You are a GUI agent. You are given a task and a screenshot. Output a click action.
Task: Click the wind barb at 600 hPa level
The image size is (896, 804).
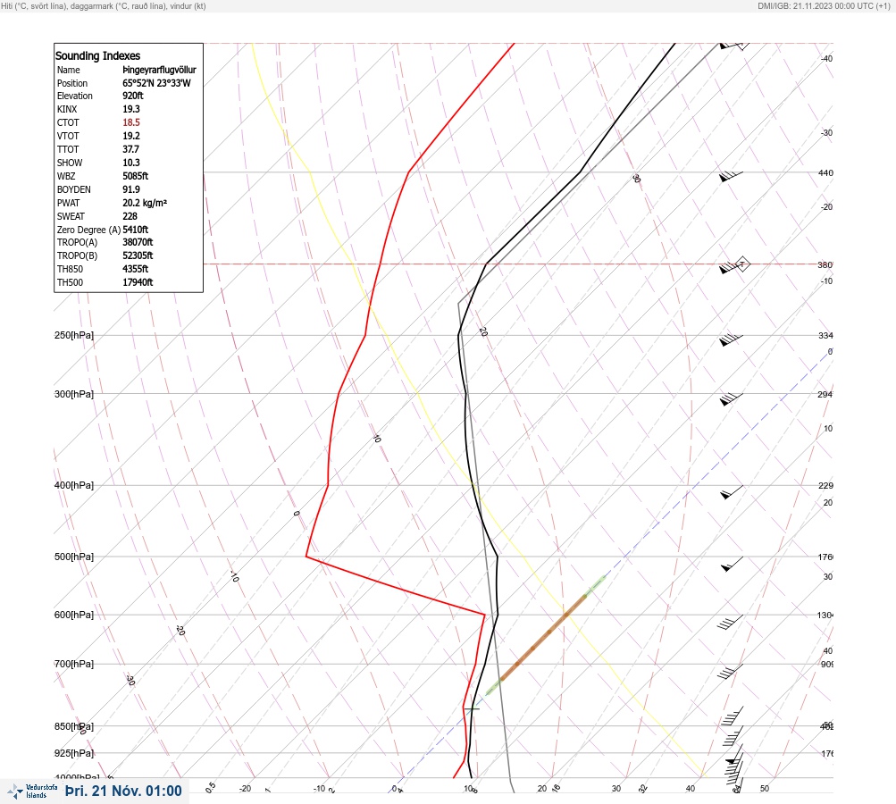coord(730,623)
